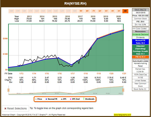Click the light Dividends color code box
The image size is (151, 117).
140,37
